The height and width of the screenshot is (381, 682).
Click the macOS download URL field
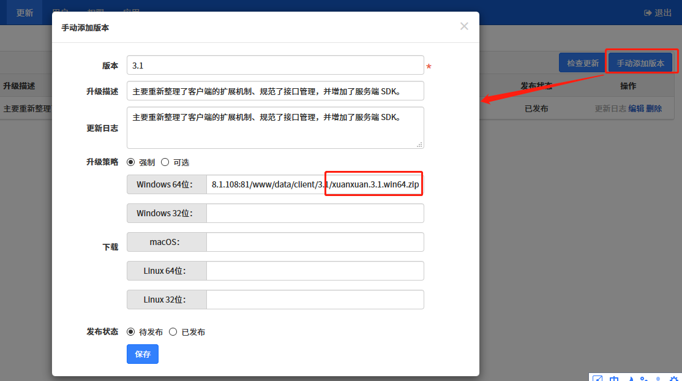[x=315, y=242]
